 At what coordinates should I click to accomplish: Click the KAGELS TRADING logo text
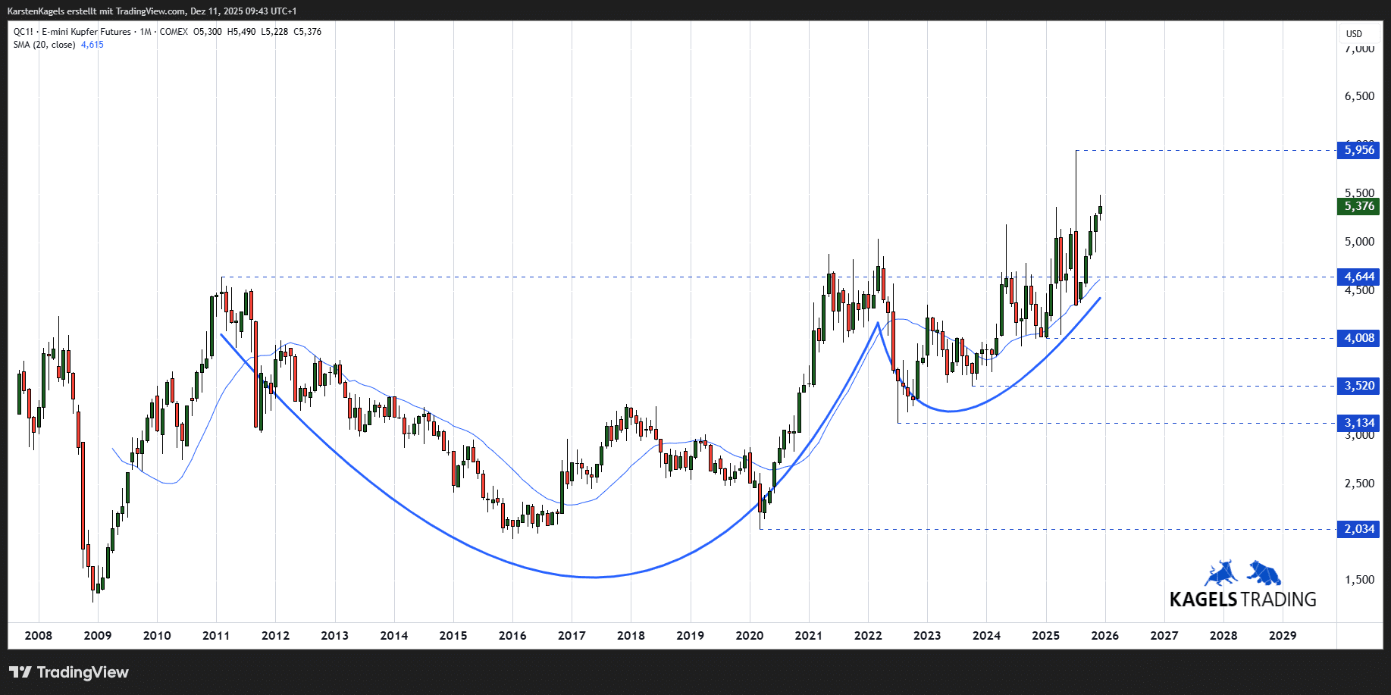pyautogui.click(x=1242, y=600)
